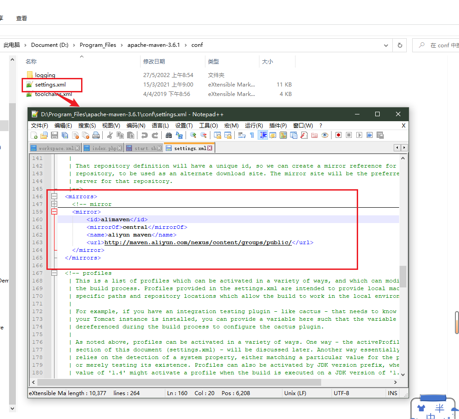Sort files by the 名称 column header

31,61
